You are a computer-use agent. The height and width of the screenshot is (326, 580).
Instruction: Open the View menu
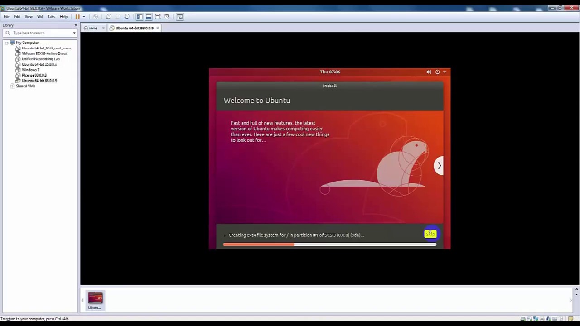(29, 17)
